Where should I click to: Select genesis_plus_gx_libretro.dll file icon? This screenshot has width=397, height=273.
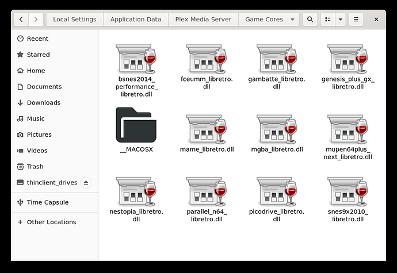click(348, 59)
